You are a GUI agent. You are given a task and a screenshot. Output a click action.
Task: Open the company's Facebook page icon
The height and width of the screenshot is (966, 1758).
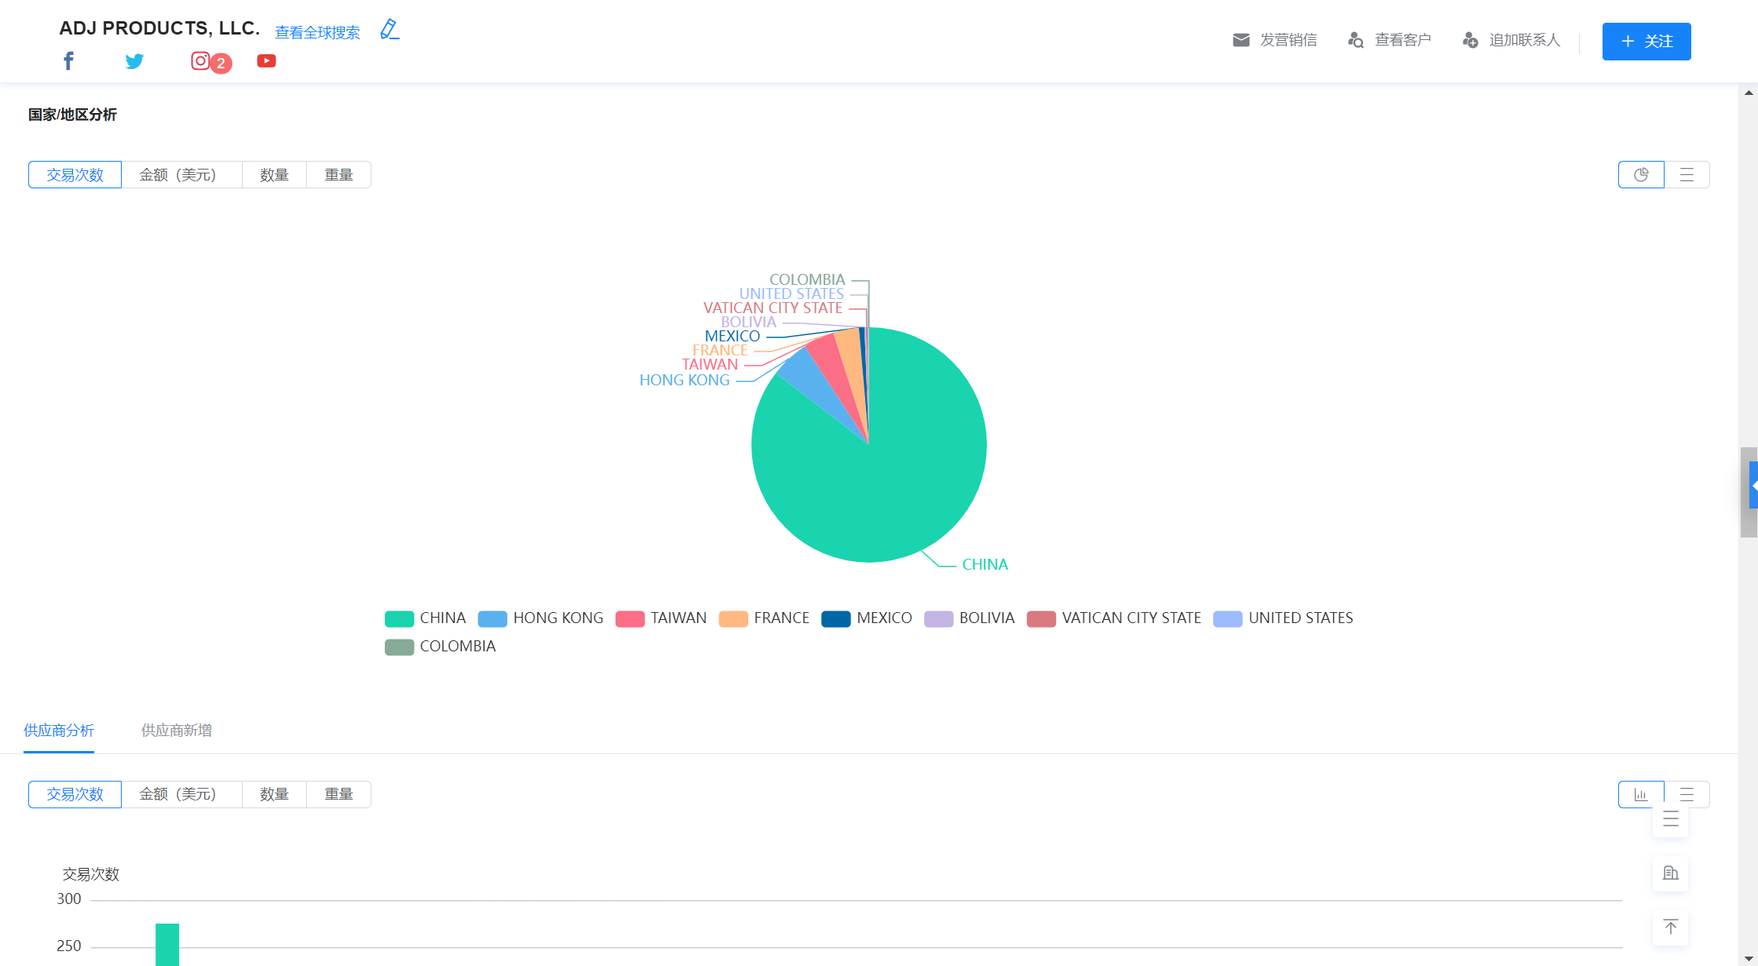pos(68,61)
